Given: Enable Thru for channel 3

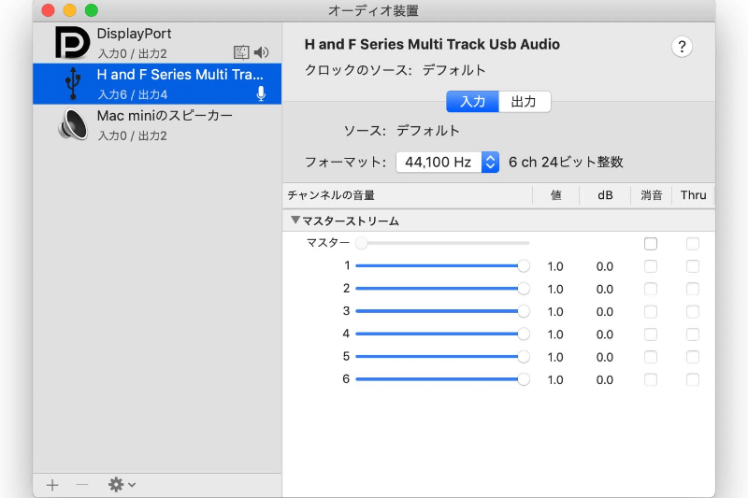Looking at the screenshot, I should pyautogui.click(x=693, y=312).
